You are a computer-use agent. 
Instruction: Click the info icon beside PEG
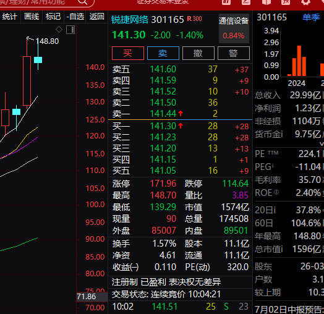click(273, 165)
